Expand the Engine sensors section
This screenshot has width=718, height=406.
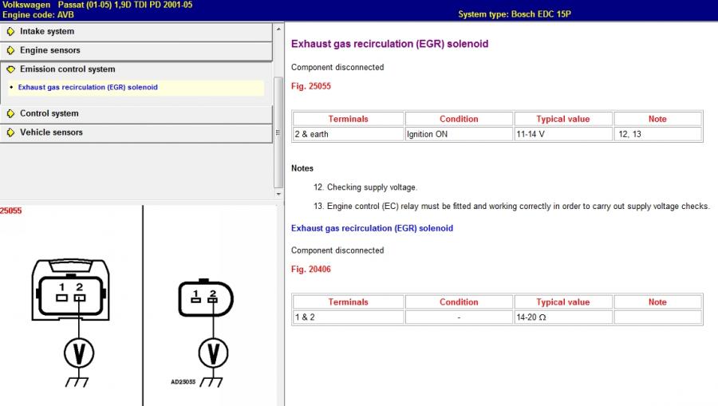[49, 50]
